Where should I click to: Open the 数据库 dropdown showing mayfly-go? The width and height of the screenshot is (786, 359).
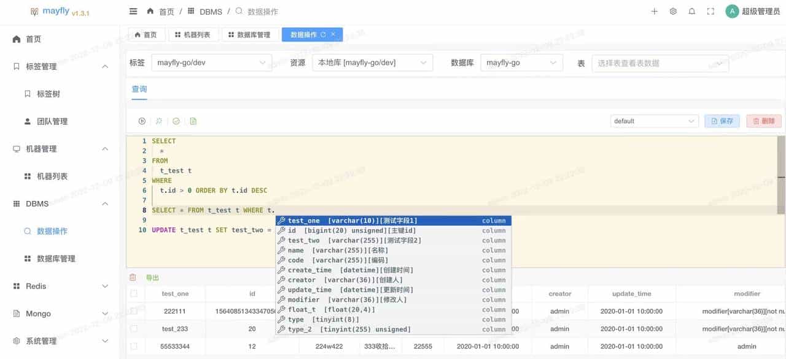(x=521, y=62)
